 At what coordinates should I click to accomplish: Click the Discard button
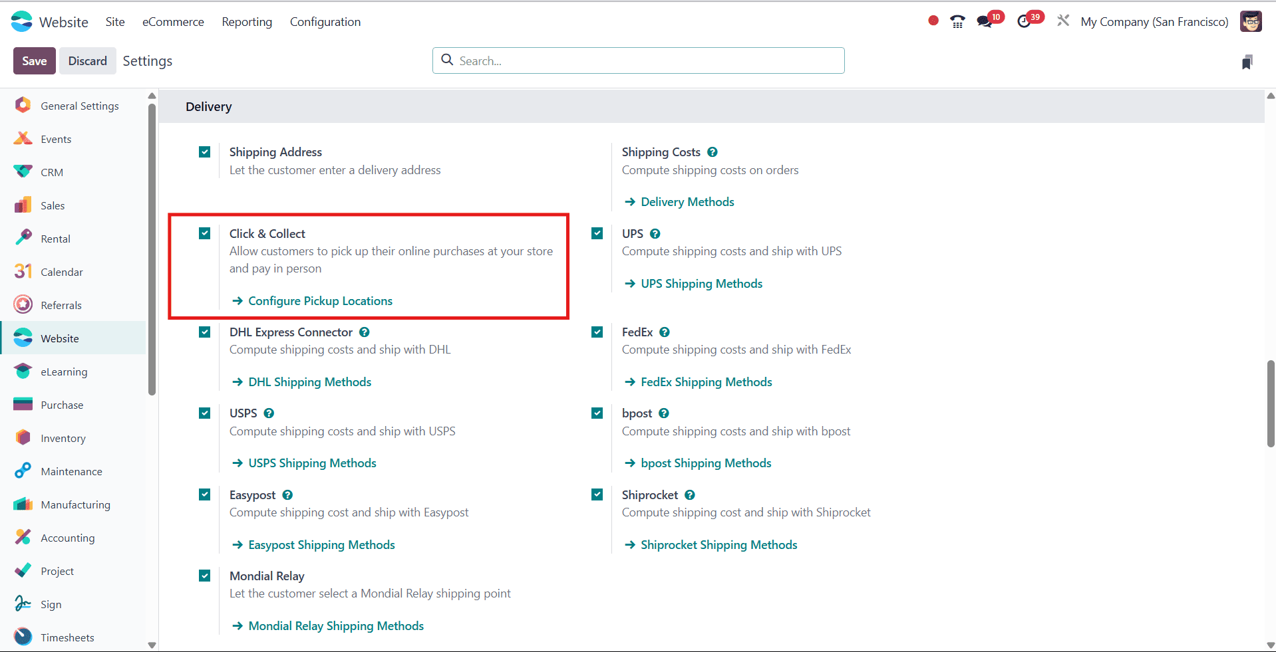tap(88, 61)
